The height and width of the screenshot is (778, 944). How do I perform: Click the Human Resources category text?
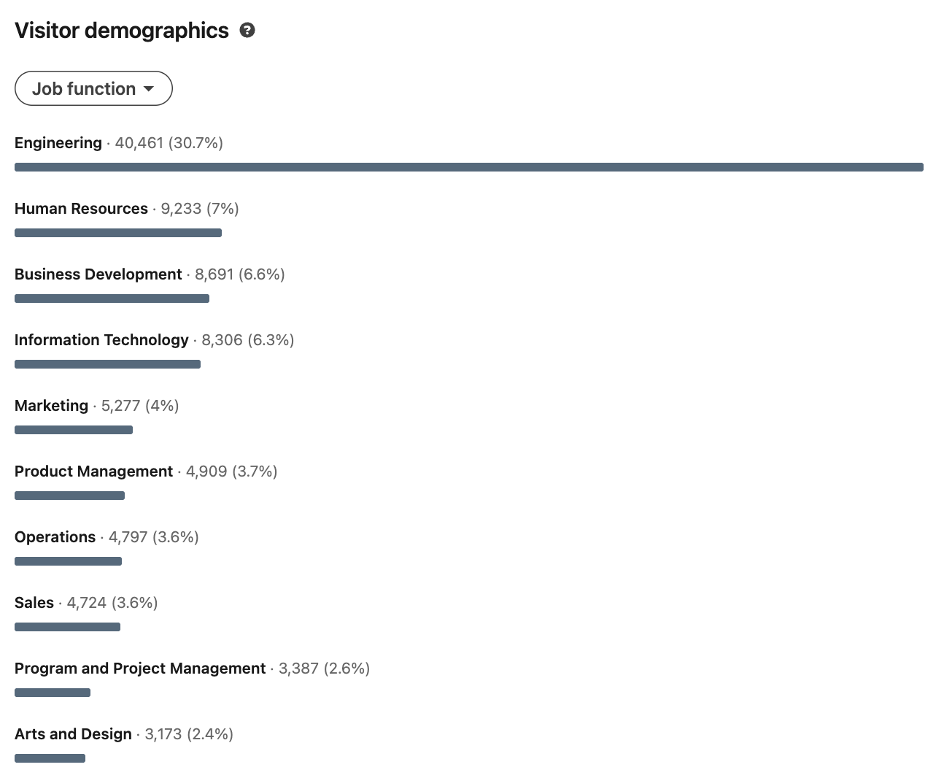pos(81,209)
